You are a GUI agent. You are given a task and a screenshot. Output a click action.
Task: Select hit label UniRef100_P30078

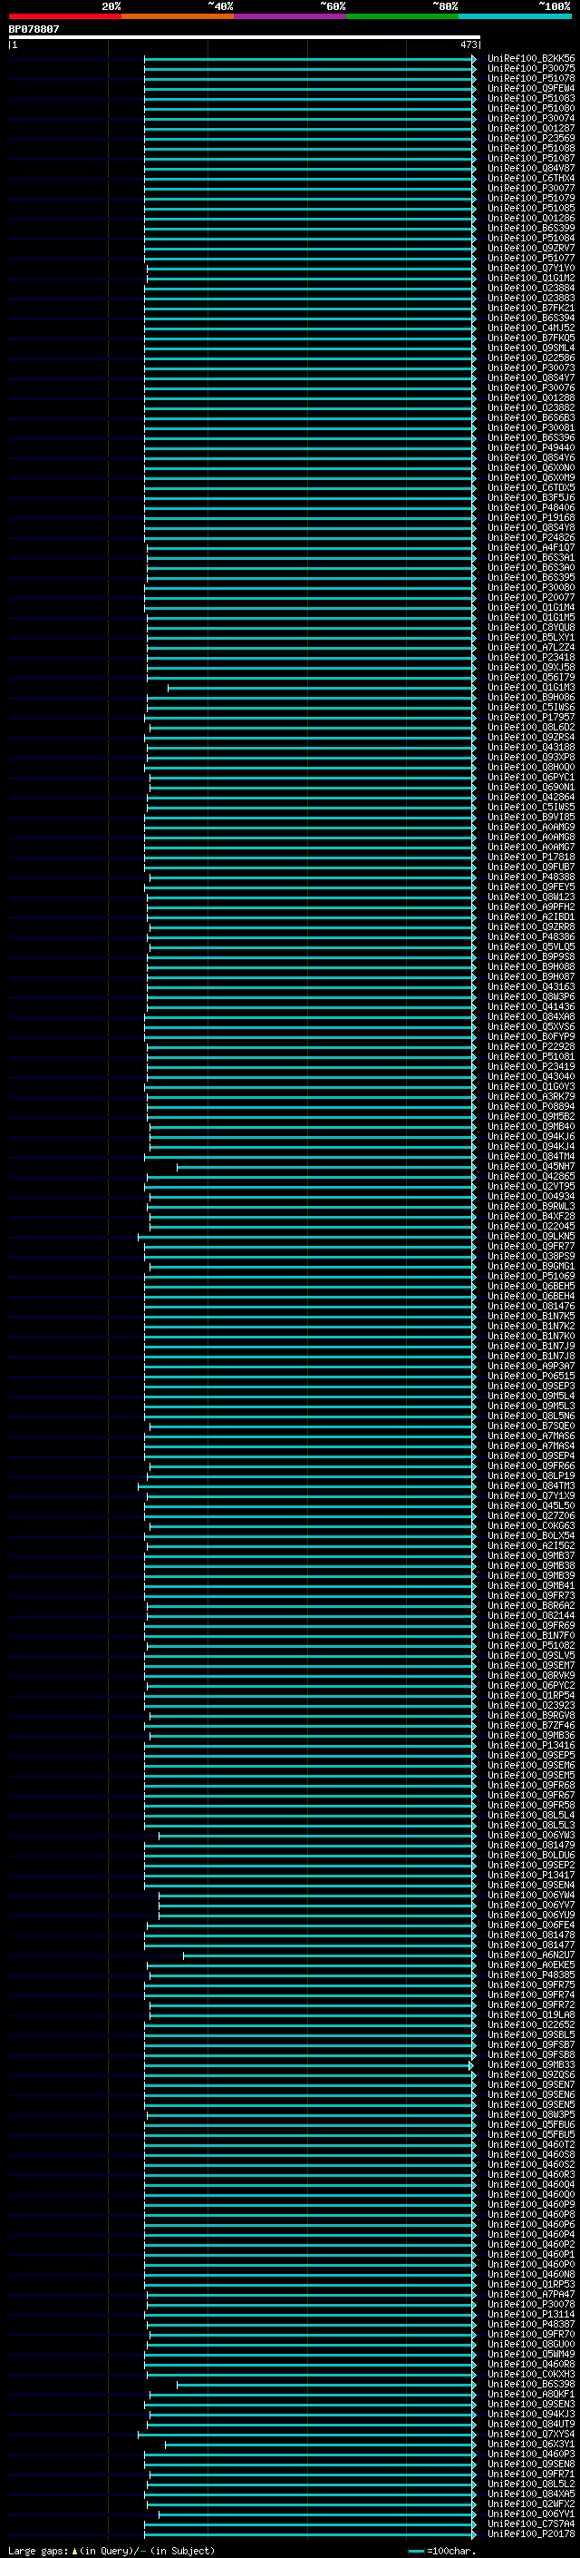point(530,2305)
